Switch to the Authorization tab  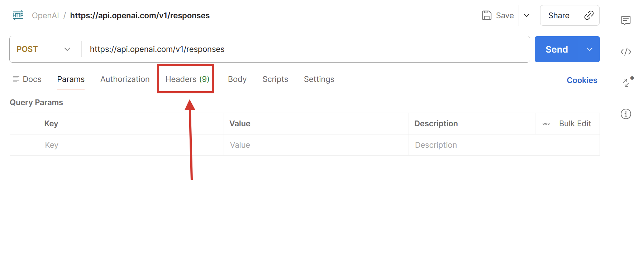(125, 79)
